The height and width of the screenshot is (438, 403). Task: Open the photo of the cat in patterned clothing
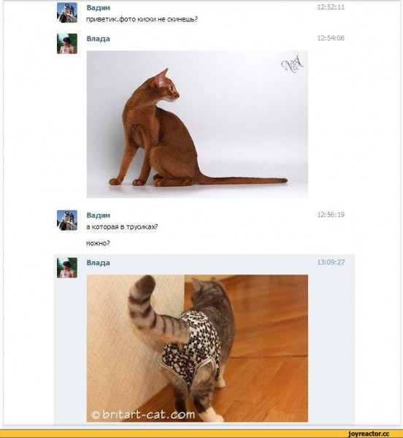(197, 348)
